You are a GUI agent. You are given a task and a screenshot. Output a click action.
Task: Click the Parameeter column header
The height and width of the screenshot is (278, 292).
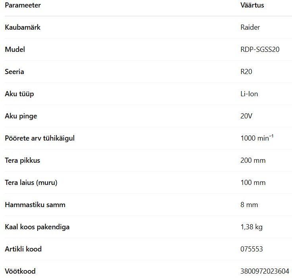23,5
